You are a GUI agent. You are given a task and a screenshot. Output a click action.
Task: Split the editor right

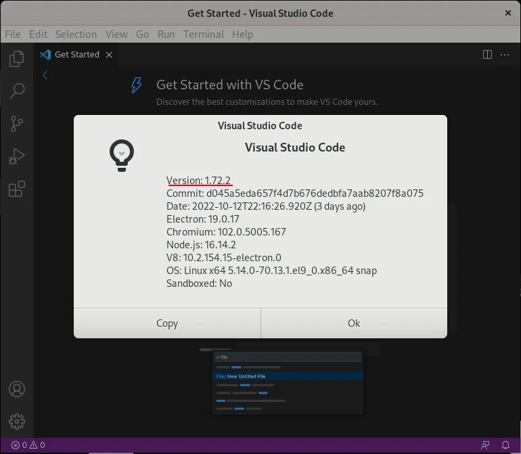point(487,55)
